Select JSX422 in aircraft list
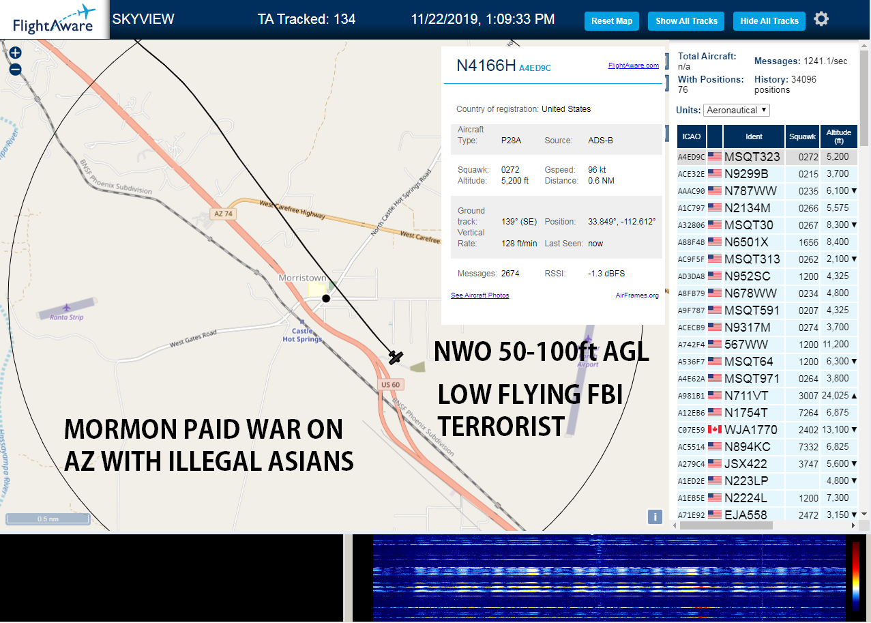The height and width of the screenshot is (623, 871). click(767, 464)
